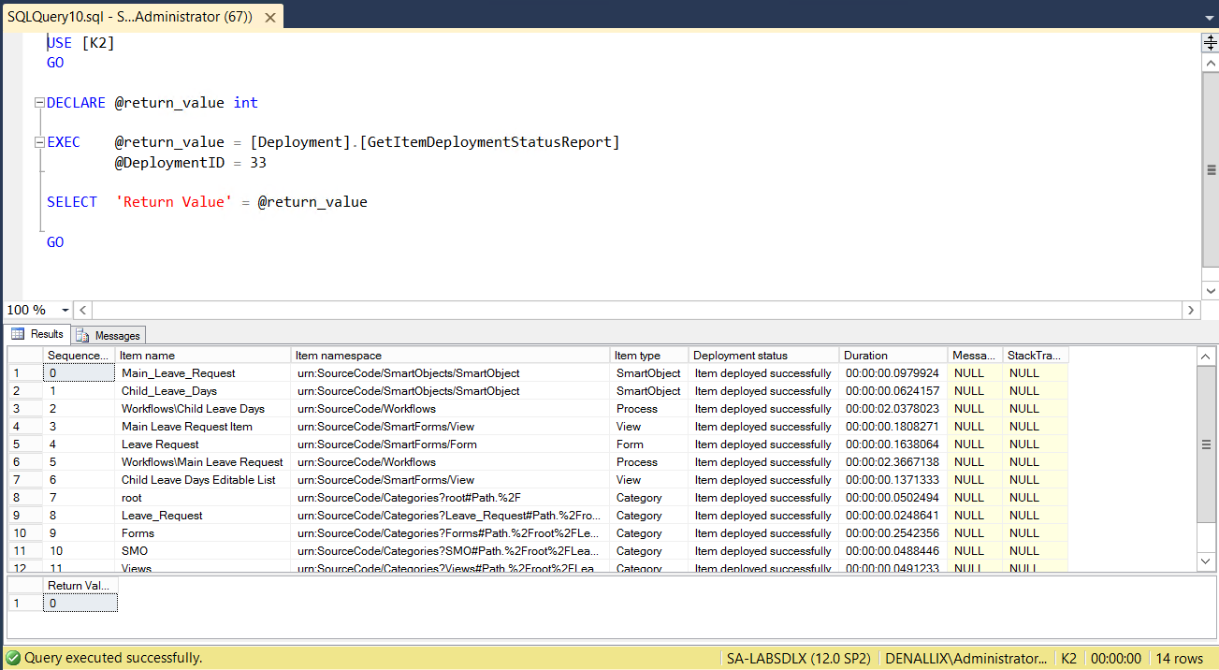Image resolution: width=1219 pixels, height=670 pixels.
Task: Click the editor split-window handle icon
Action: tap(1210, 42)
